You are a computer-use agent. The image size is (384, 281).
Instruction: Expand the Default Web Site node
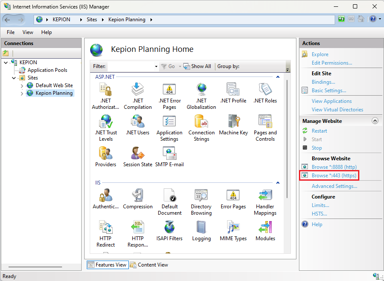coord(22,86)
